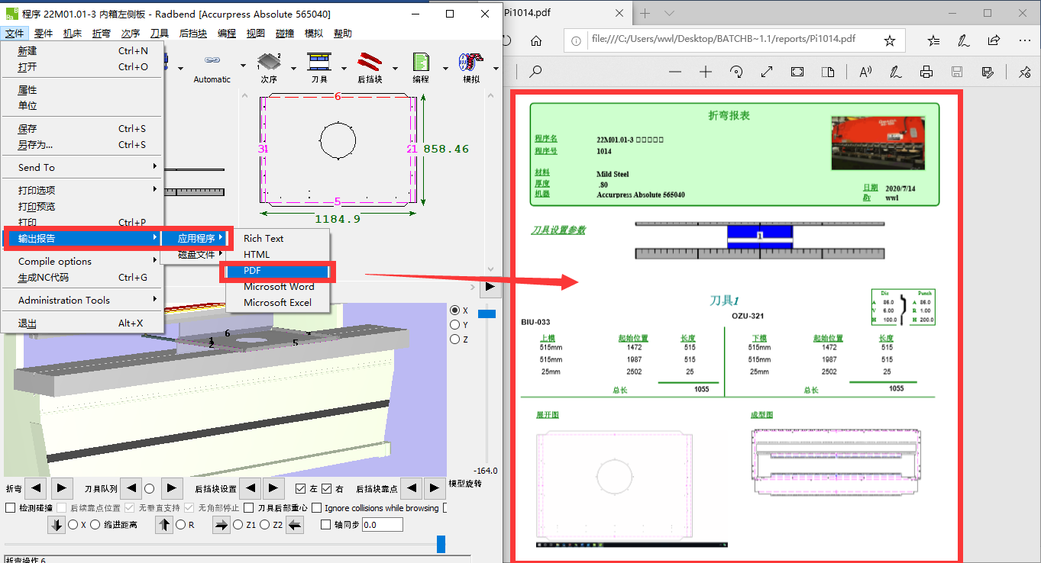Toggle the 左 (left) checkbox

[x=301, y=488]
